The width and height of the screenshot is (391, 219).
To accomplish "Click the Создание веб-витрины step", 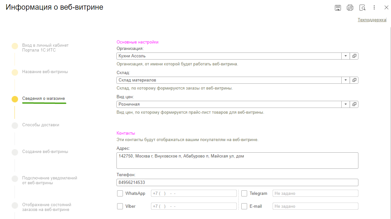I will tap(45, 152).
